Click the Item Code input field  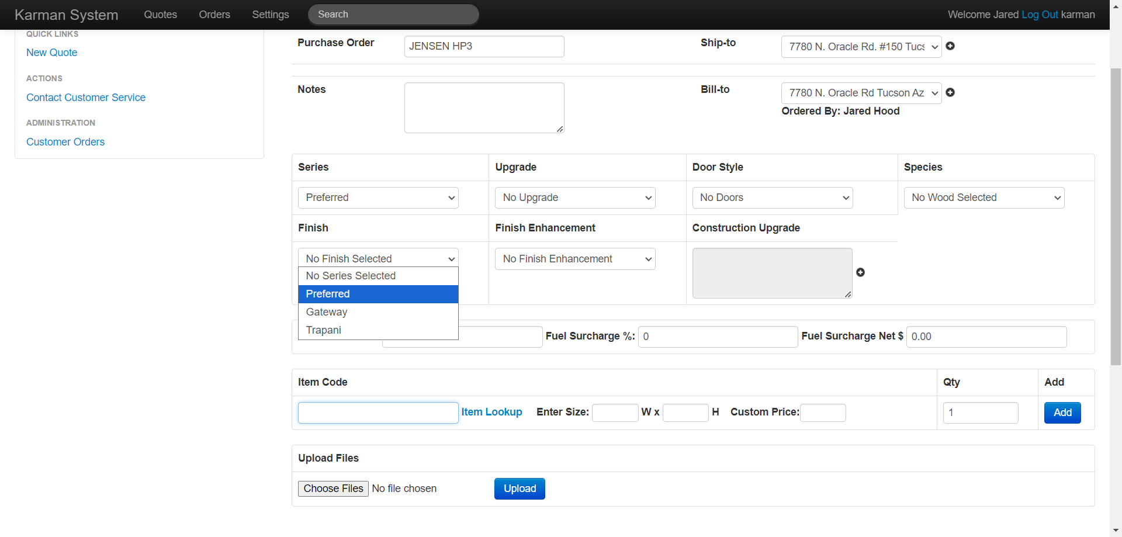pyautogui.click(x=378, y=413)
